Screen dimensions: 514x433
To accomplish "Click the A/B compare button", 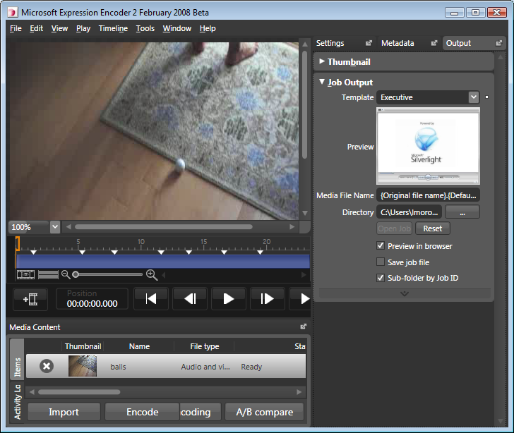I will tap(265, 412).
